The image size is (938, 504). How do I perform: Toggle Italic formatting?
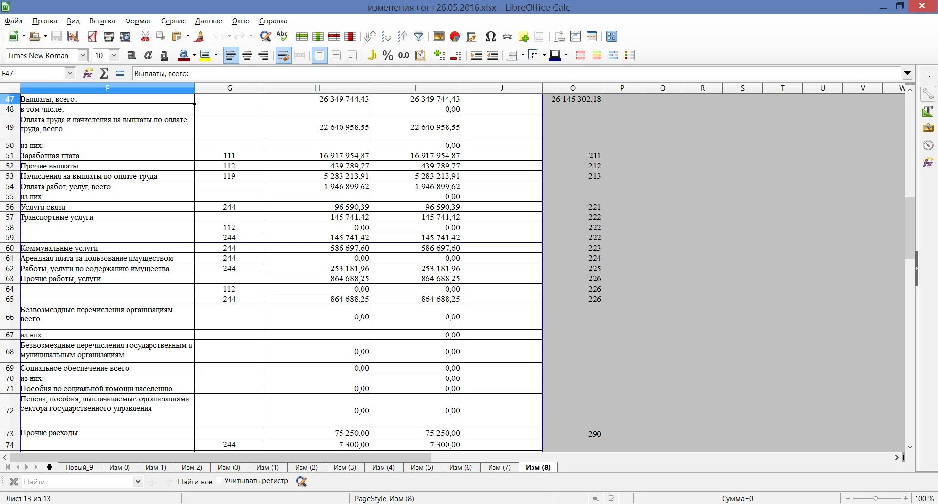point(148,55)
